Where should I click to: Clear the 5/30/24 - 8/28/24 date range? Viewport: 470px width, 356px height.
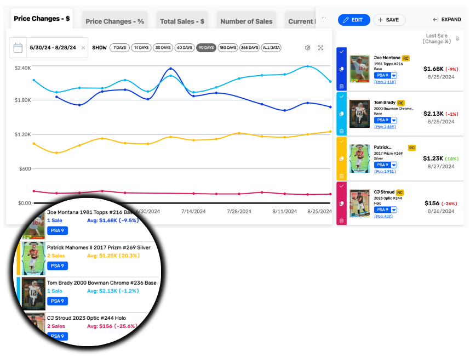(x=83, y=48)
